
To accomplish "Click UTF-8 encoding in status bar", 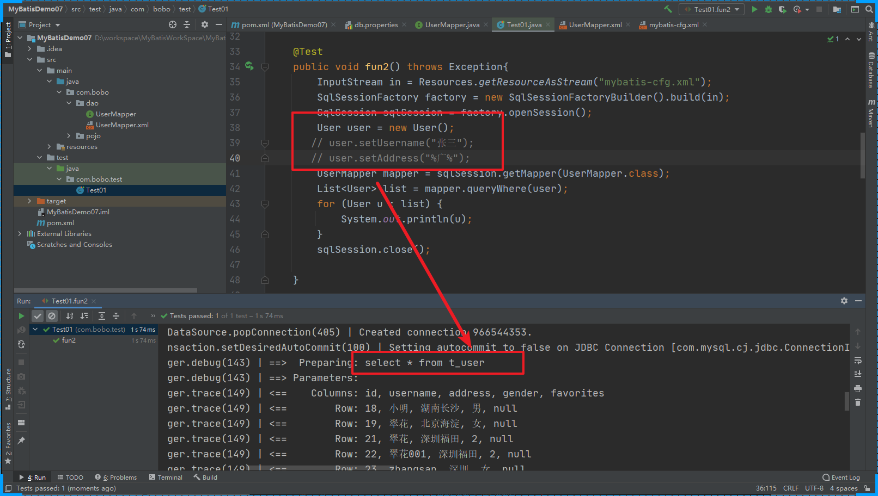I will (814, 488).
